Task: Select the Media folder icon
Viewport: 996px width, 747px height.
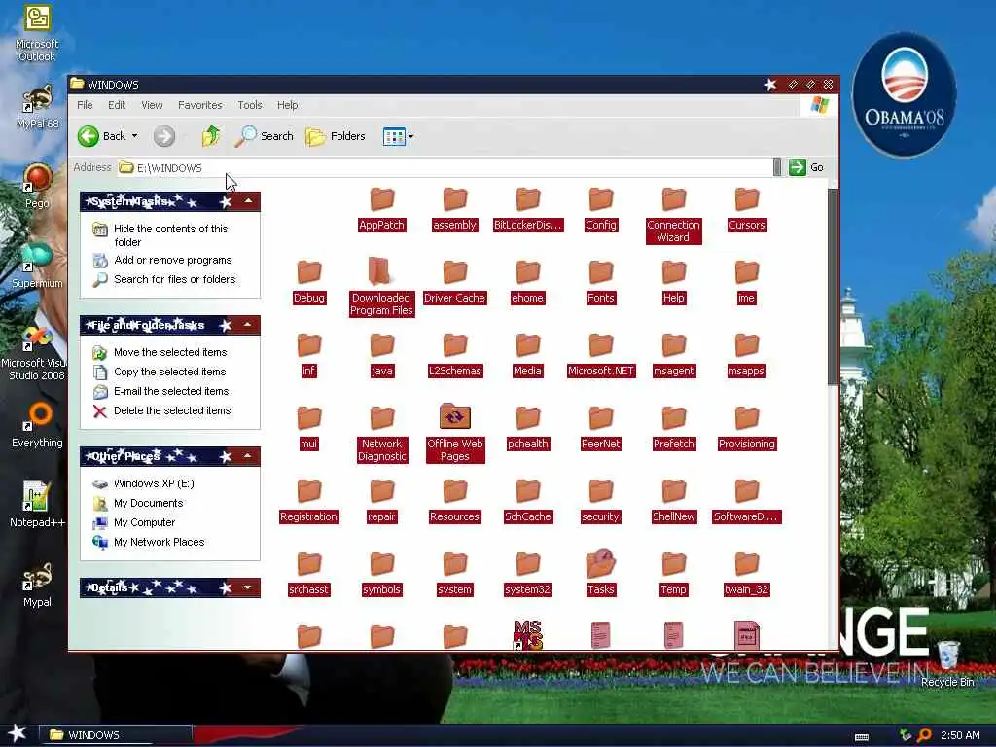Action: (x=528, y=345)
